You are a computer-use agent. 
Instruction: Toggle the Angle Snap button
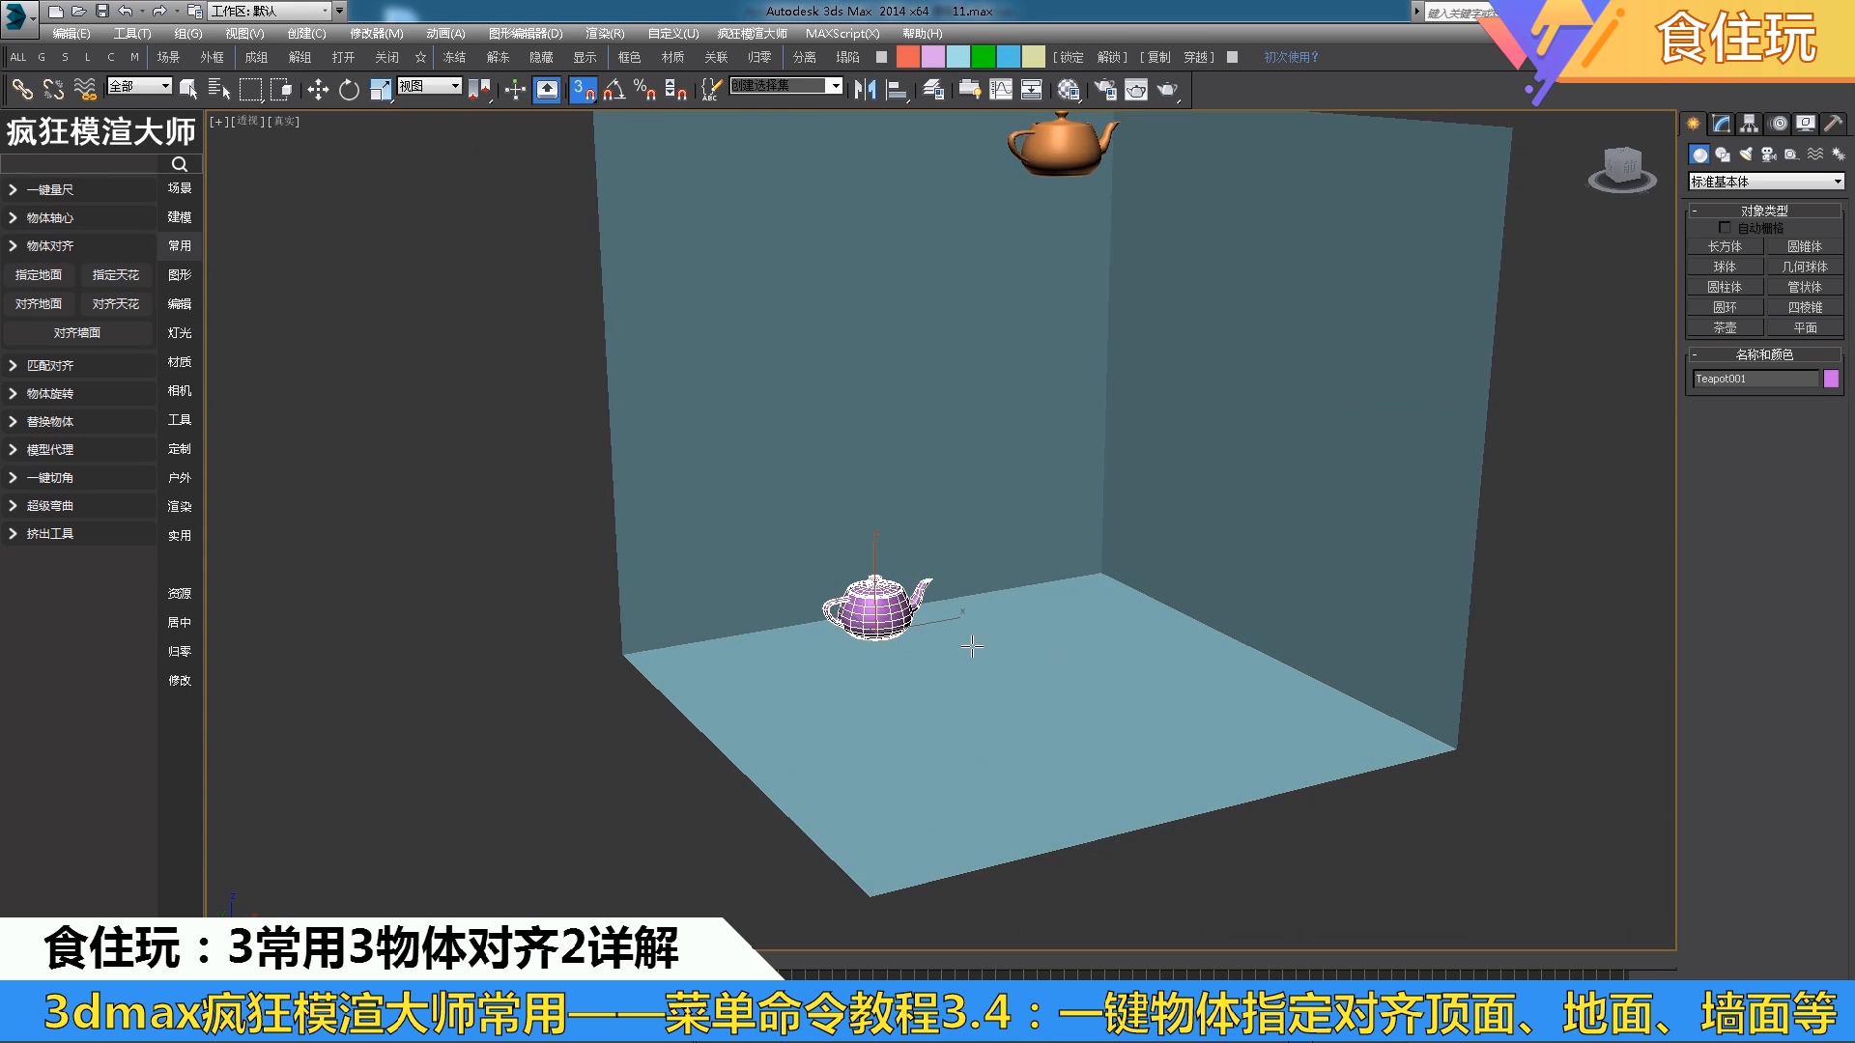click(x=614, y=90)
